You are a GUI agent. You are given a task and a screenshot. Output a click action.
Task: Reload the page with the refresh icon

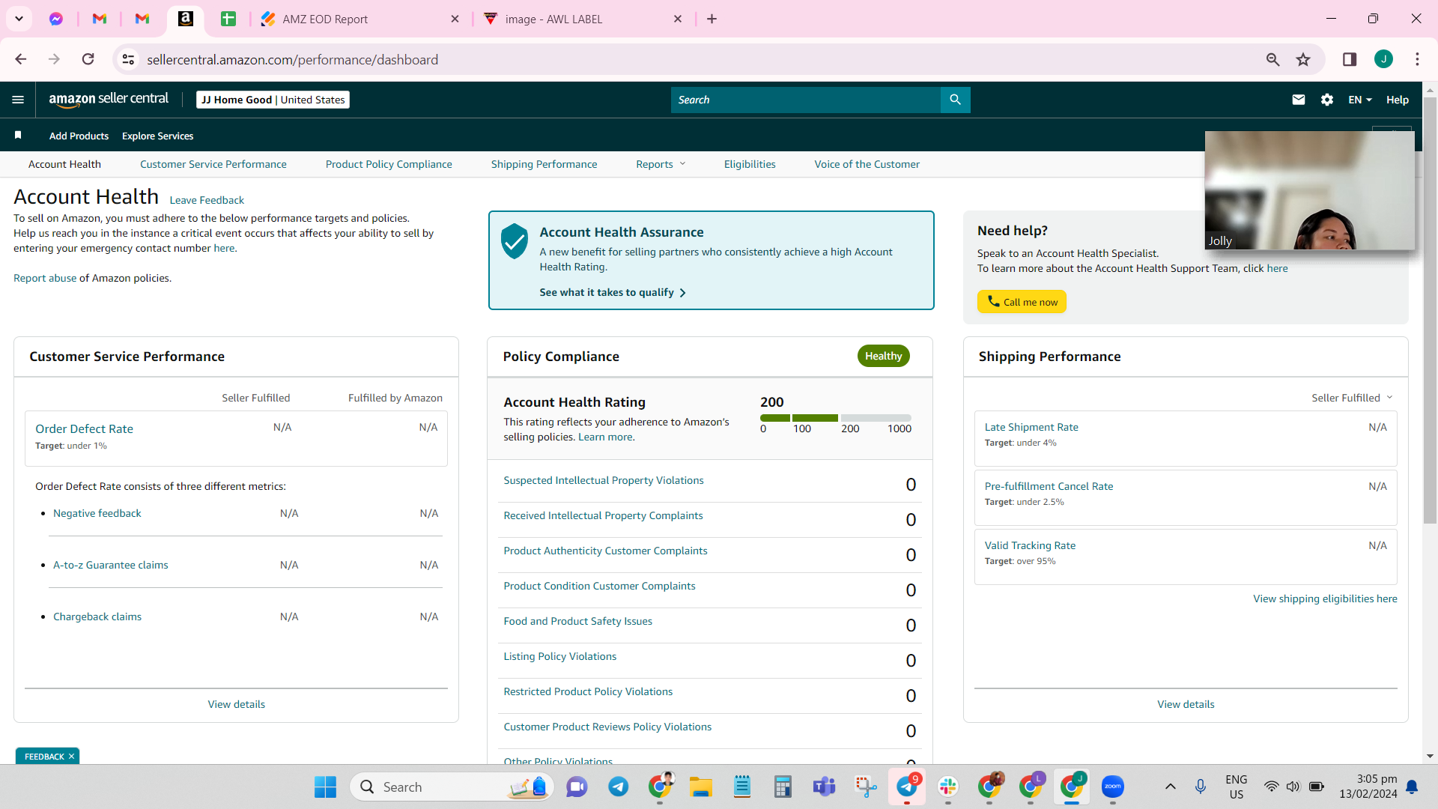pyautogui.click(x=88, y=59)
